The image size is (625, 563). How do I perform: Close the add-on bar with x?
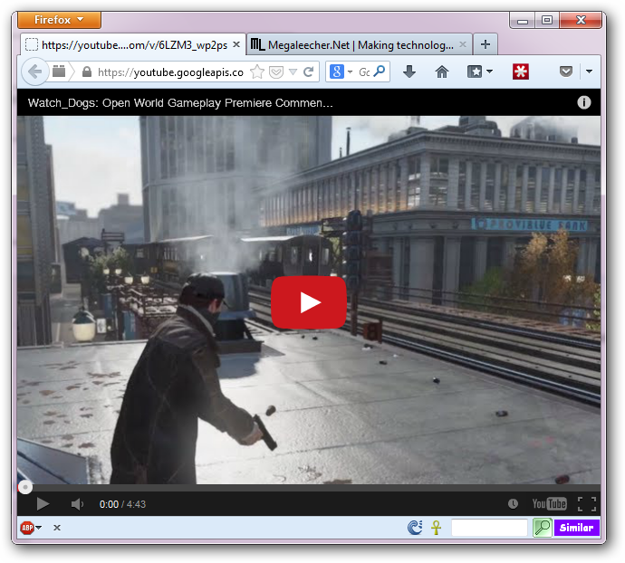[57, 528]
